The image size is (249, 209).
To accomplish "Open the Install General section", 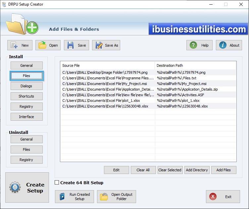I will 26,65.
